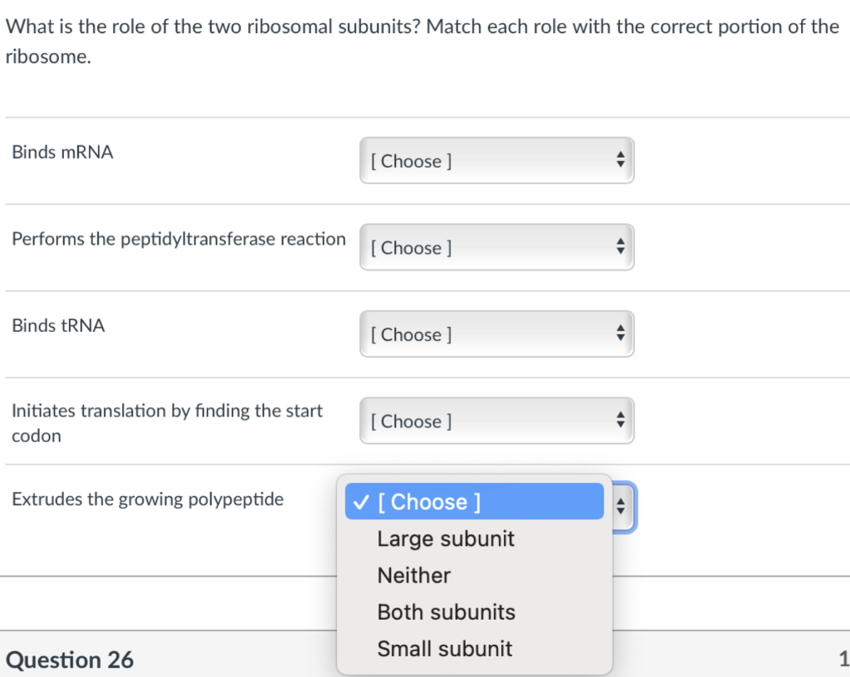
Task: Click stepper arrows on Binds mRNA dropdown
Action: [x=619, y=161]
